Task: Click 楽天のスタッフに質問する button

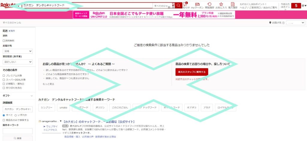Action: [192, 72]
